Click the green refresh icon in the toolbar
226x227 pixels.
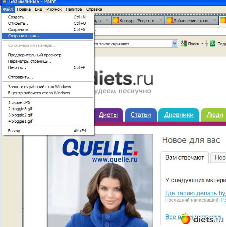pos(212,44)
